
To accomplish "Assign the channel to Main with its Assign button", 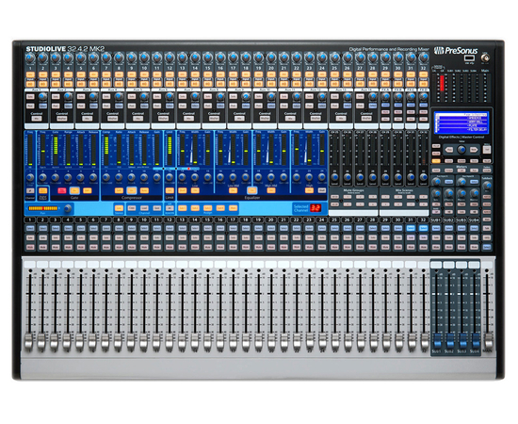I will tap(233, 208).
